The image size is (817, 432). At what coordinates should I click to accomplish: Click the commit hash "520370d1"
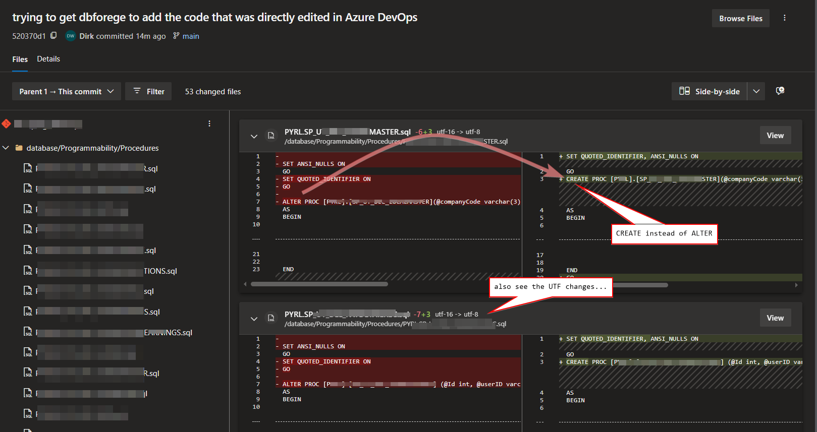pos(29,36)
